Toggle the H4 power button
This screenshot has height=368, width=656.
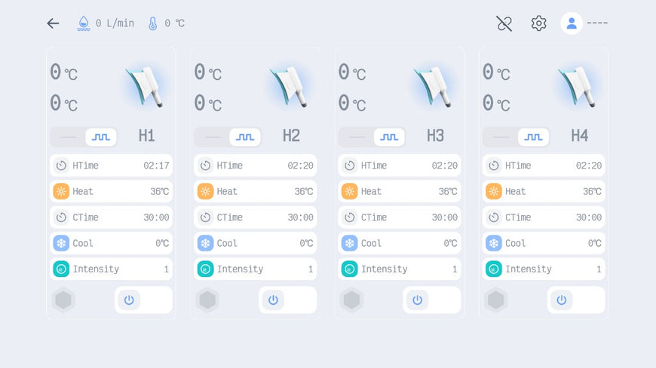pyautogui.click(x=561, y=300)
